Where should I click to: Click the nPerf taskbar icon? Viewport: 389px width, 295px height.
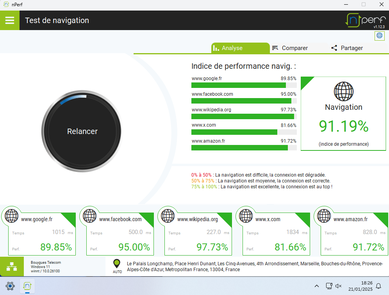[x=27, y=286]
